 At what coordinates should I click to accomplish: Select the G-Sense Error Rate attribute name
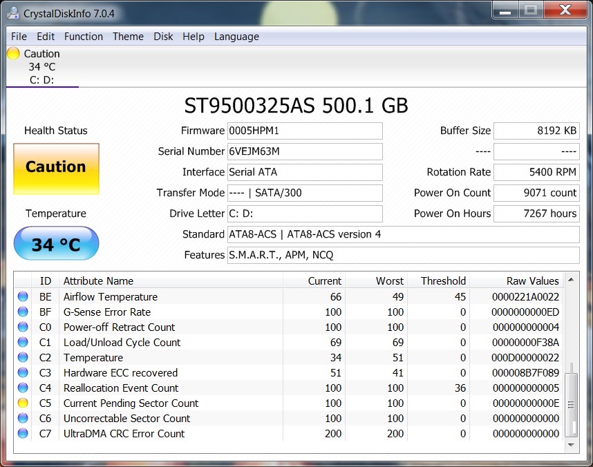pyautogui.click(x=107, y=312)
